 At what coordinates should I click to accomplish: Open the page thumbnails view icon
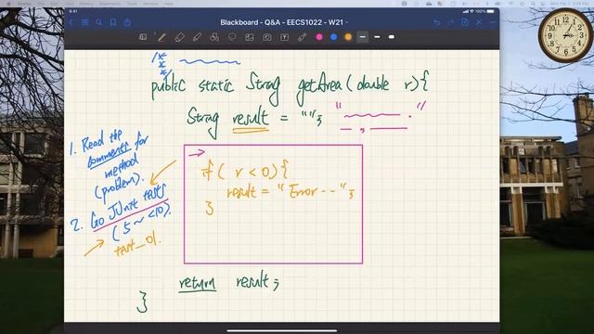click(85, 22)
